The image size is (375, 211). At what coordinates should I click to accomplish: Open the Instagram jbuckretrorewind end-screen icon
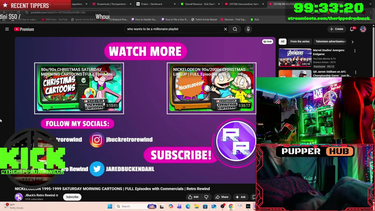coord(97,139)
